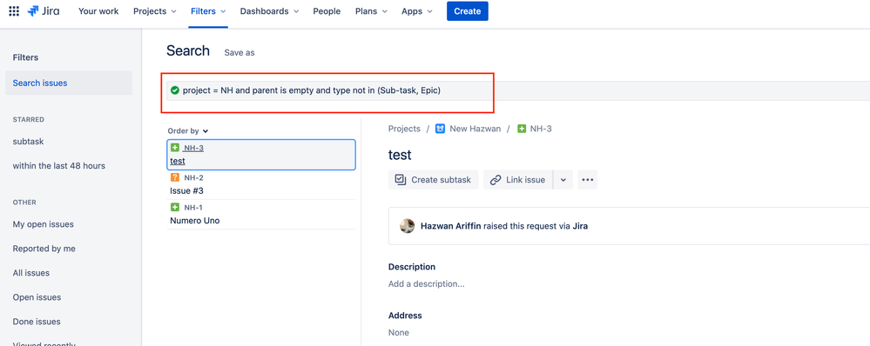Click Hazwan Ariffin's avatar image
870x346 pixels.
(408, 226)
